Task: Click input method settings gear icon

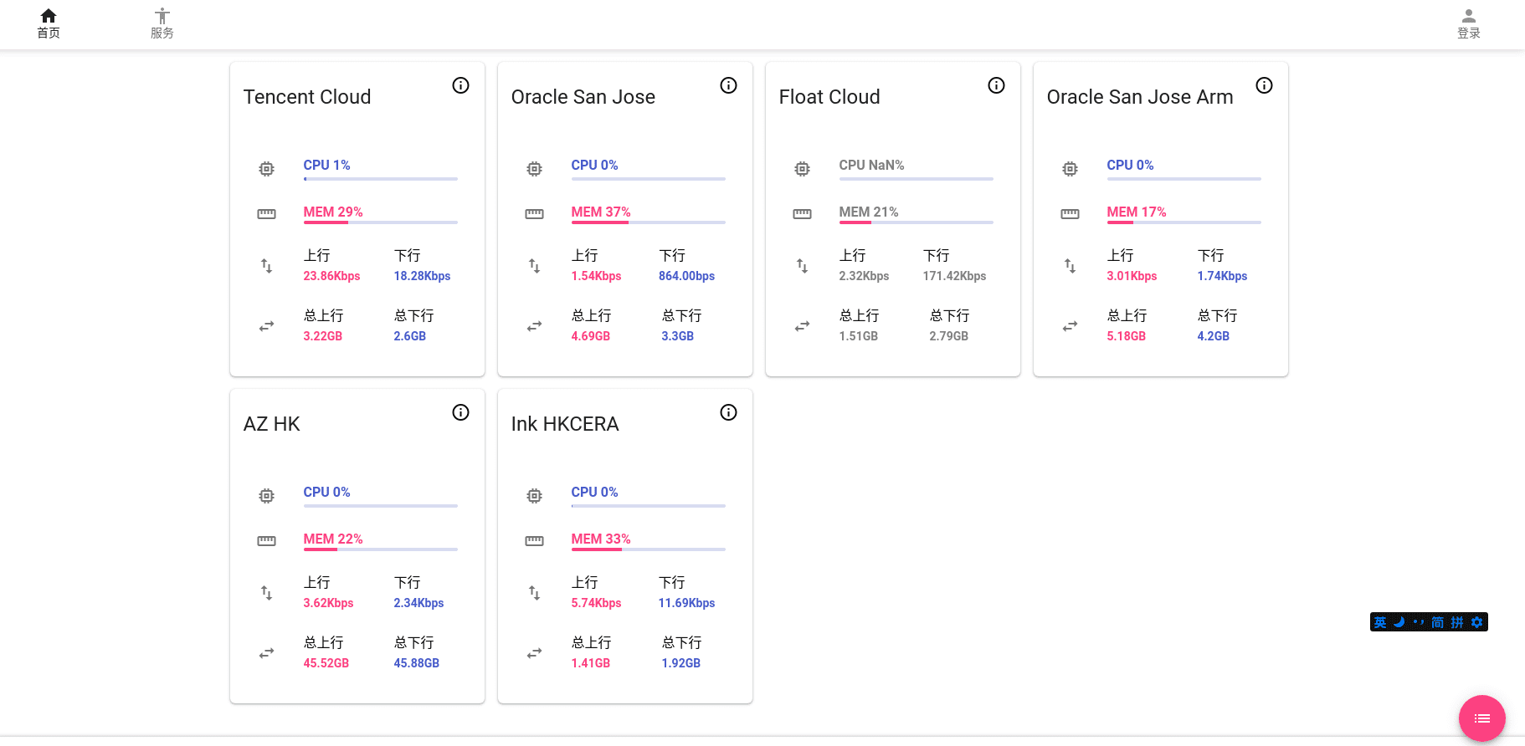Action: click(1477, 622)
